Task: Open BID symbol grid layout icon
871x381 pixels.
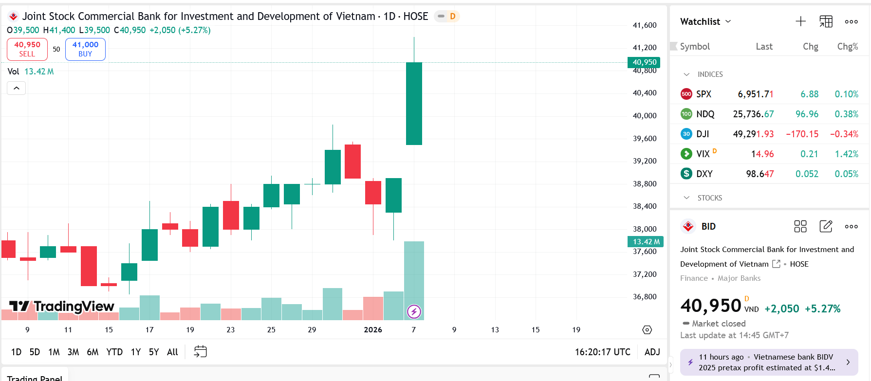Action: point(800,226)
